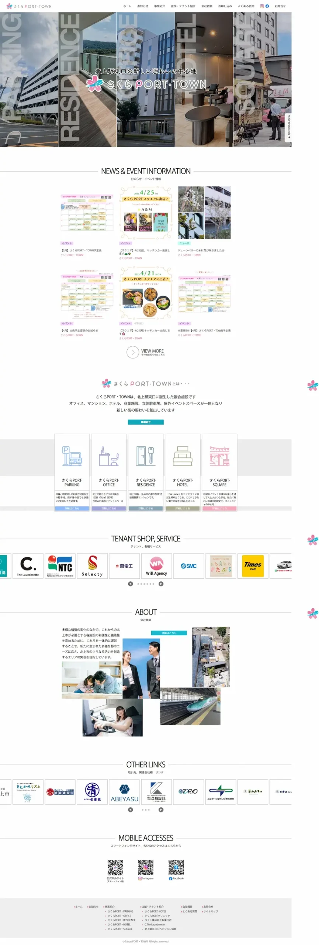Screen dimensions: 319x945
Task: Open the 事業紹介 menu item in header
Action: [x=159, y=6]
